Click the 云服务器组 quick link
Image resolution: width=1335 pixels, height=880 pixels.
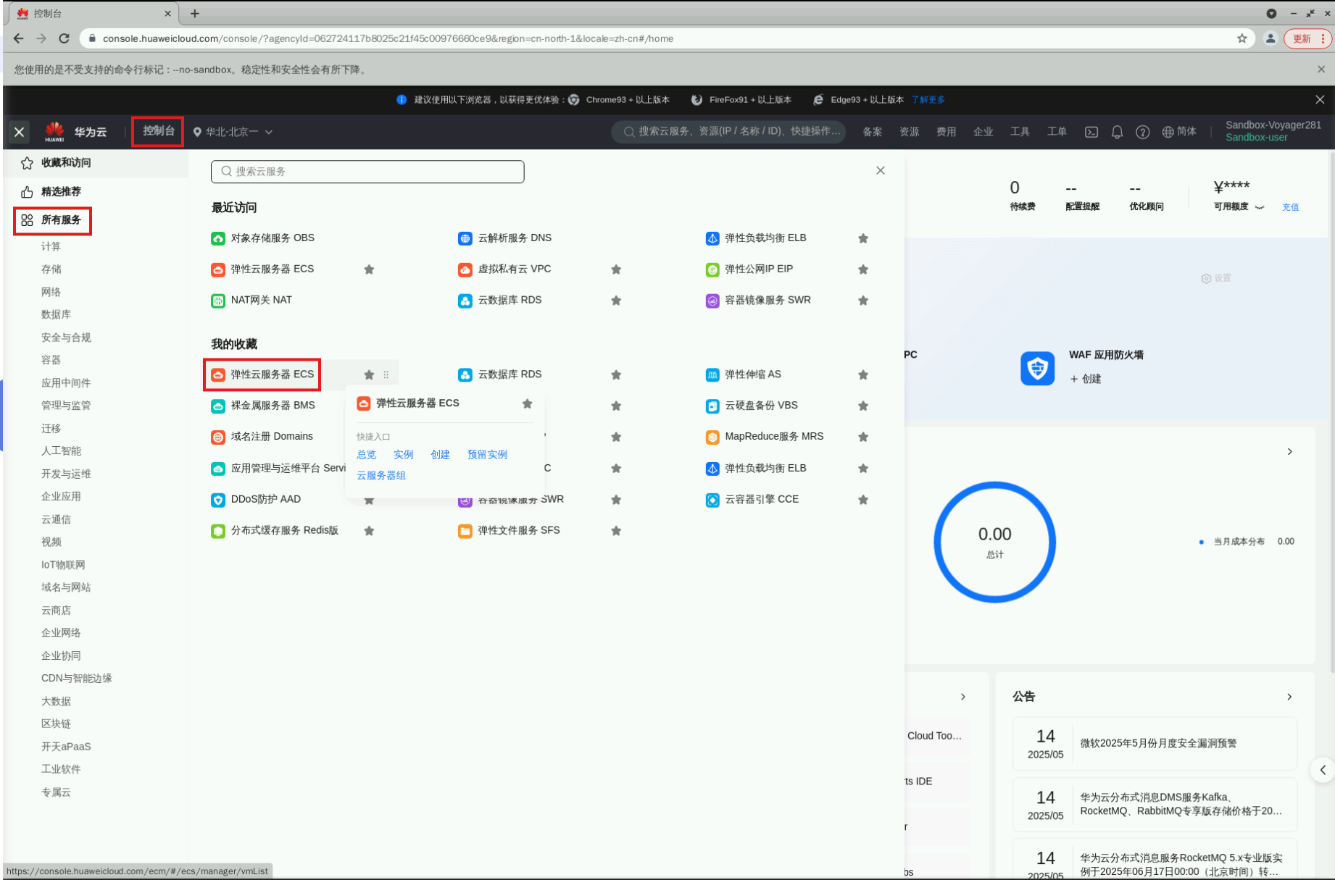380,475
